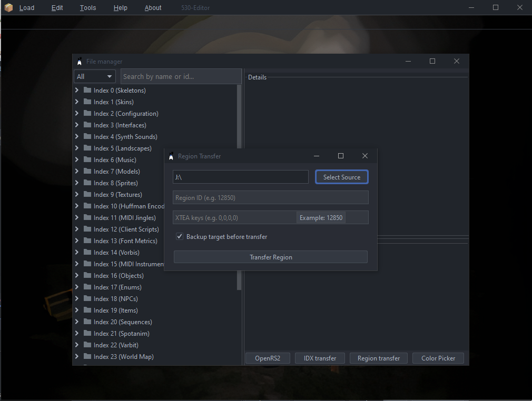Expand the Index 2 (Configuration) tree node
The height and width of the screenshot is (401, 532).
(x=77, y=113)
